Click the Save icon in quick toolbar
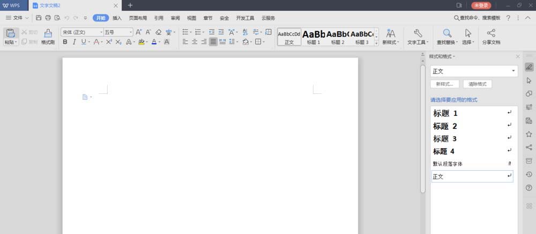 (x=39, y=18)
